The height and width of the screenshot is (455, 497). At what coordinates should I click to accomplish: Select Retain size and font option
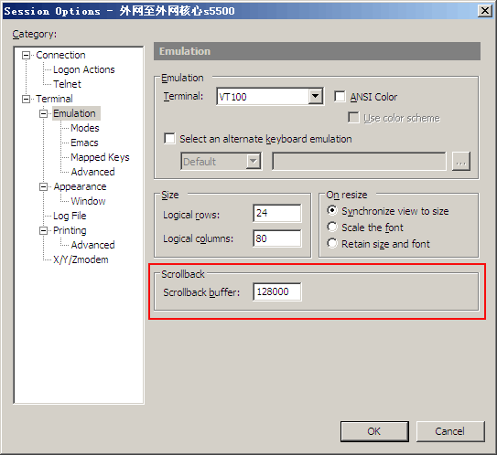pyautogui.click(x=332, y=243)
